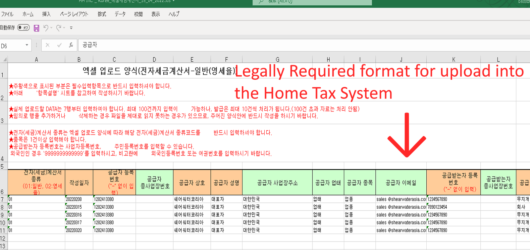The height and width of the screenshot is (250, 530).
Task: Expand the Quick Access Toolbar customize menu
Action: point(71,28)
